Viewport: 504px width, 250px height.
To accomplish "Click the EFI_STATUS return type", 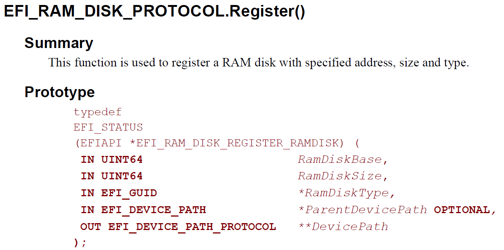I will click(108, 127).
